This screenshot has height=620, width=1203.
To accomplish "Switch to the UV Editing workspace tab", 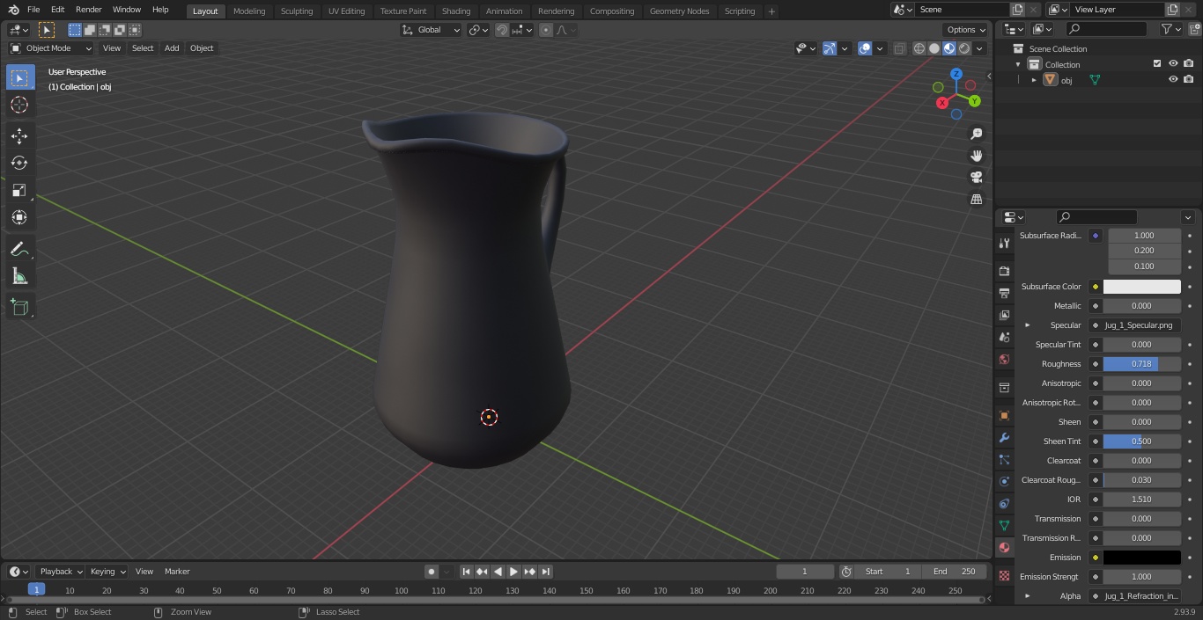I will [x=346, y=11].
